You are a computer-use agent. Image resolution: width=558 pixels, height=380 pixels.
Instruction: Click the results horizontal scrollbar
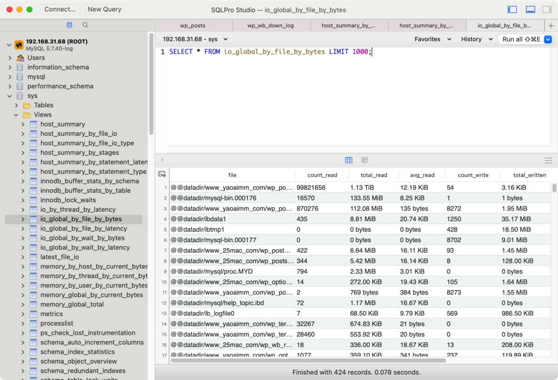[x=308, y=360]
